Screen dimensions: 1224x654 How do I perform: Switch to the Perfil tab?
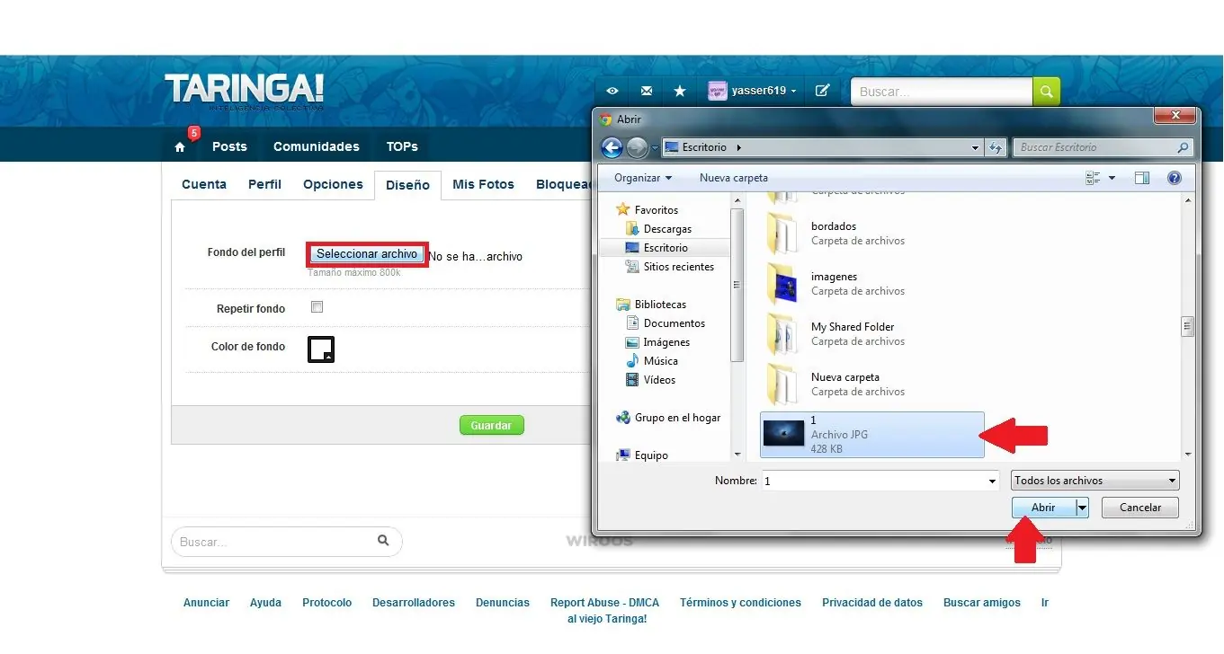point(265,184)
